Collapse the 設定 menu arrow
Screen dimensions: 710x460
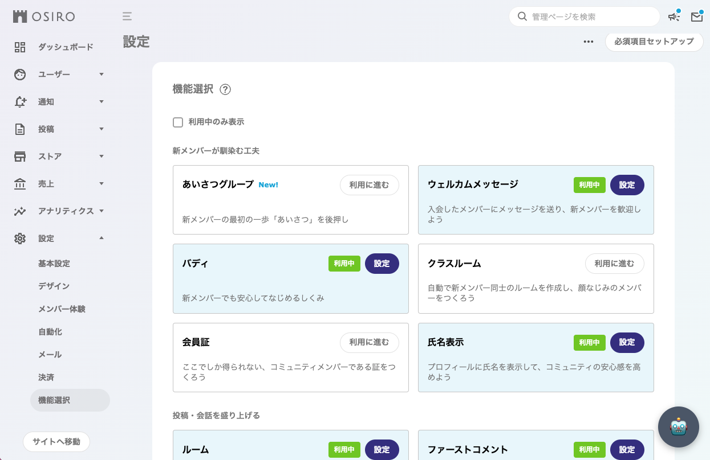(x=102, y=238)
